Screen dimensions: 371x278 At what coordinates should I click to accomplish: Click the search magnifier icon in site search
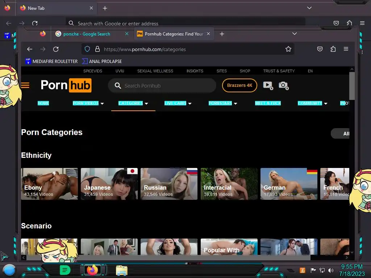click(x=118, y=85)
